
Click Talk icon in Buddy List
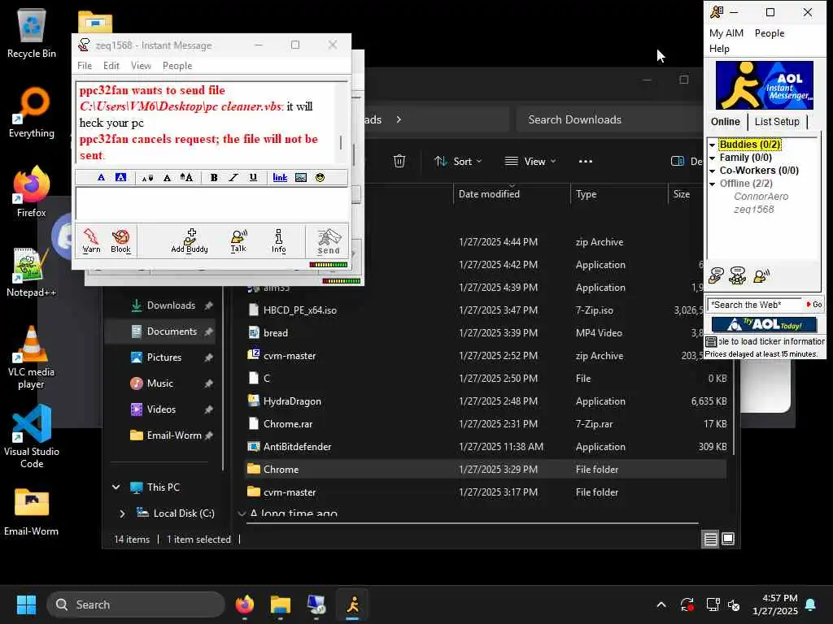coord(761,275)
